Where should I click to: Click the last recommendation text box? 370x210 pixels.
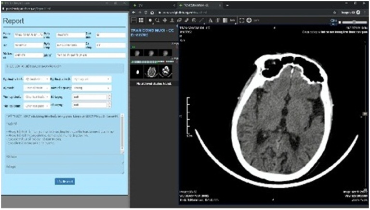tap(65, 169)
